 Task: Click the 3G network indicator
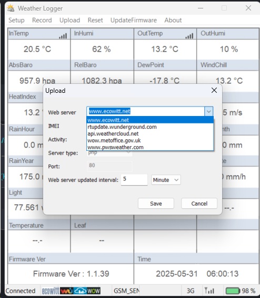point(191,291)
